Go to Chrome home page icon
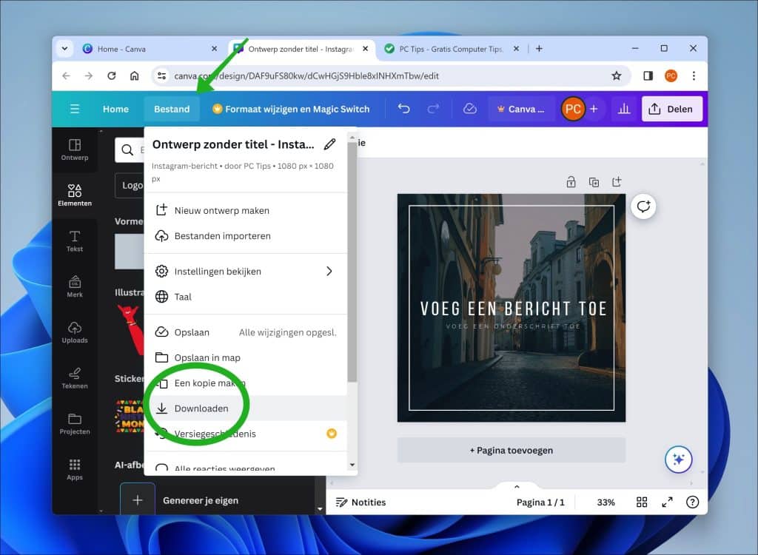The height and width of the screenshot is (555, 758). (135, 75)
